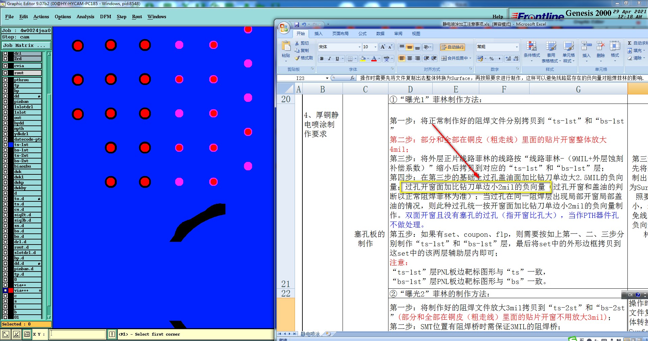Click the Clear (清除) button

tap(636, 58)
